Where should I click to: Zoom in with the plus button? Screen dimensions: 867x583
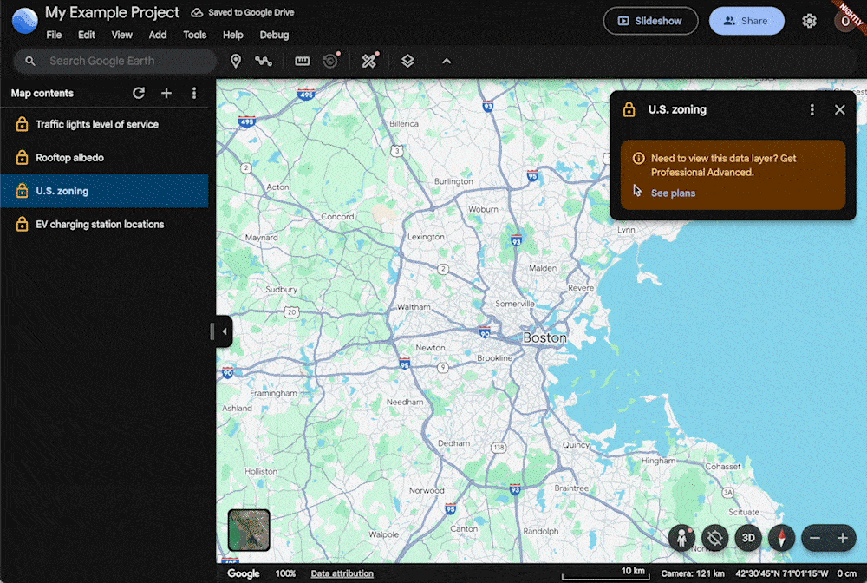click(842, 538)
